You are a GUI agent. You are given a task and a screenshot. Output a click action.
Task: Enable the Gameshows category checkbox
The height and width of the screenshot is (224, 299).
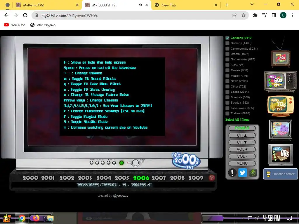tap(227, 60)
